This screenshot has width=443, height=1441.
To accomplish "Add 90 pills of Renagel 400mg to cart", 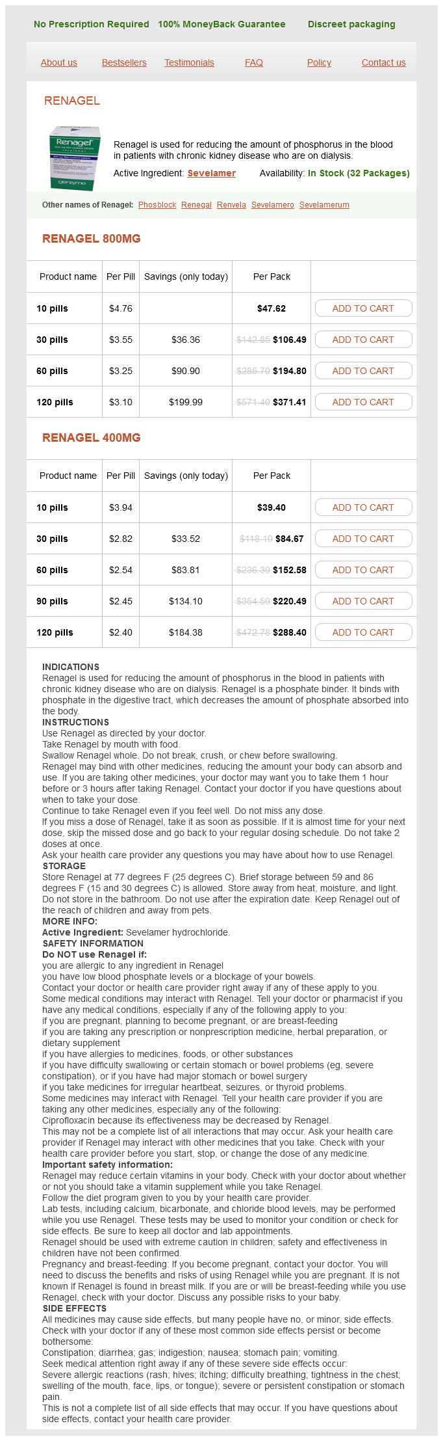I will tap(363, 601).
